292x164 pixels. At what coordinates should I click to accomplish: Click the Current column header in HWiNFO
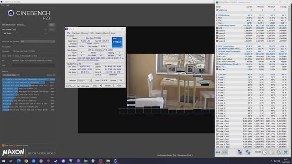pyautogui.click(x=249, y=7)
